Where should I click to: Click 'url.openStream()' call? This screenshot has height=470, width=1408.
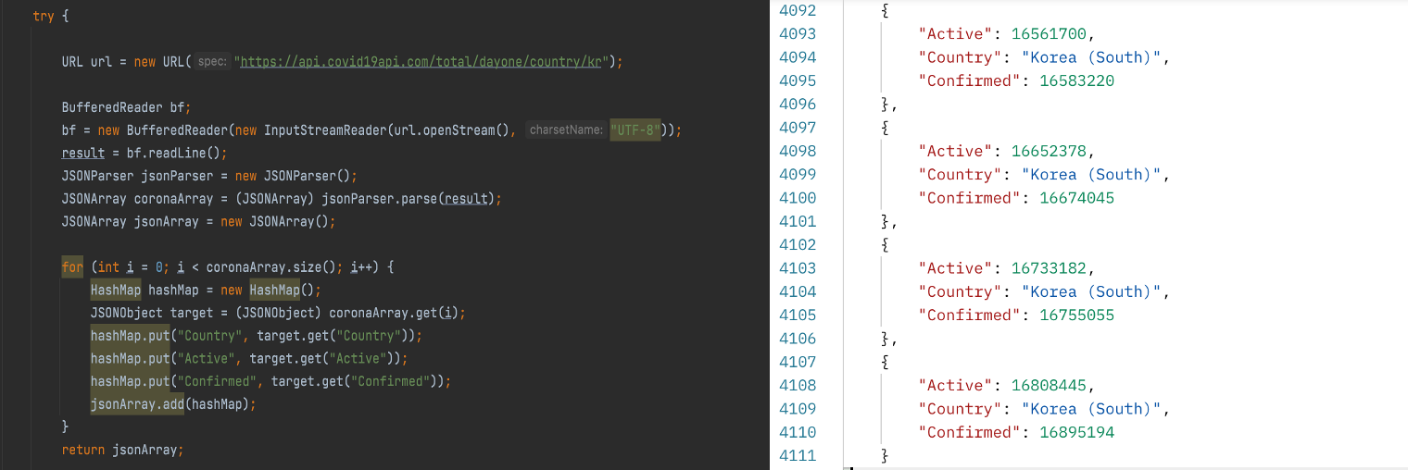(453, 130)
